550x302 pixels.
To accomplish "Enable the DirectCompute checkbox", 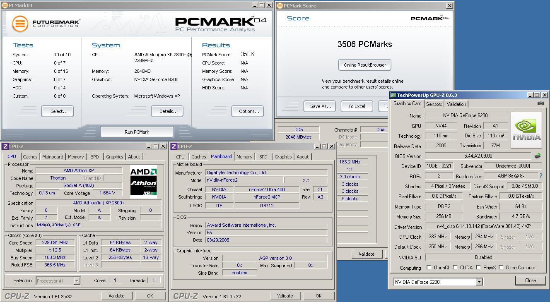I will [x=501, y=268].
